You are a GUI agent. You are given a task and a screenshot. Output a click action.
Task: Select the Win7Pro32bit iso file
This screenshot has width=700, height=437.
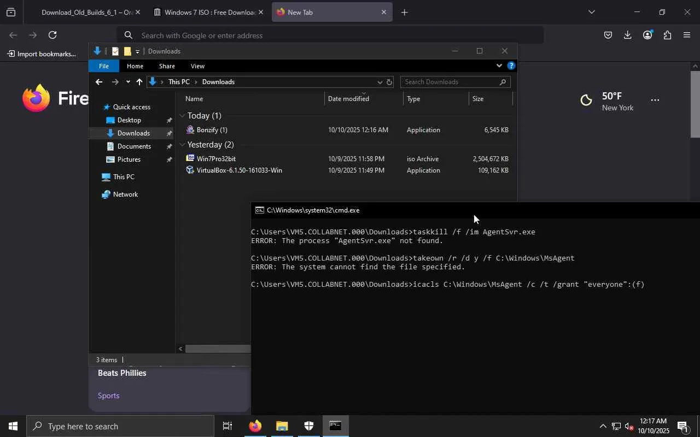pos(347,159)
